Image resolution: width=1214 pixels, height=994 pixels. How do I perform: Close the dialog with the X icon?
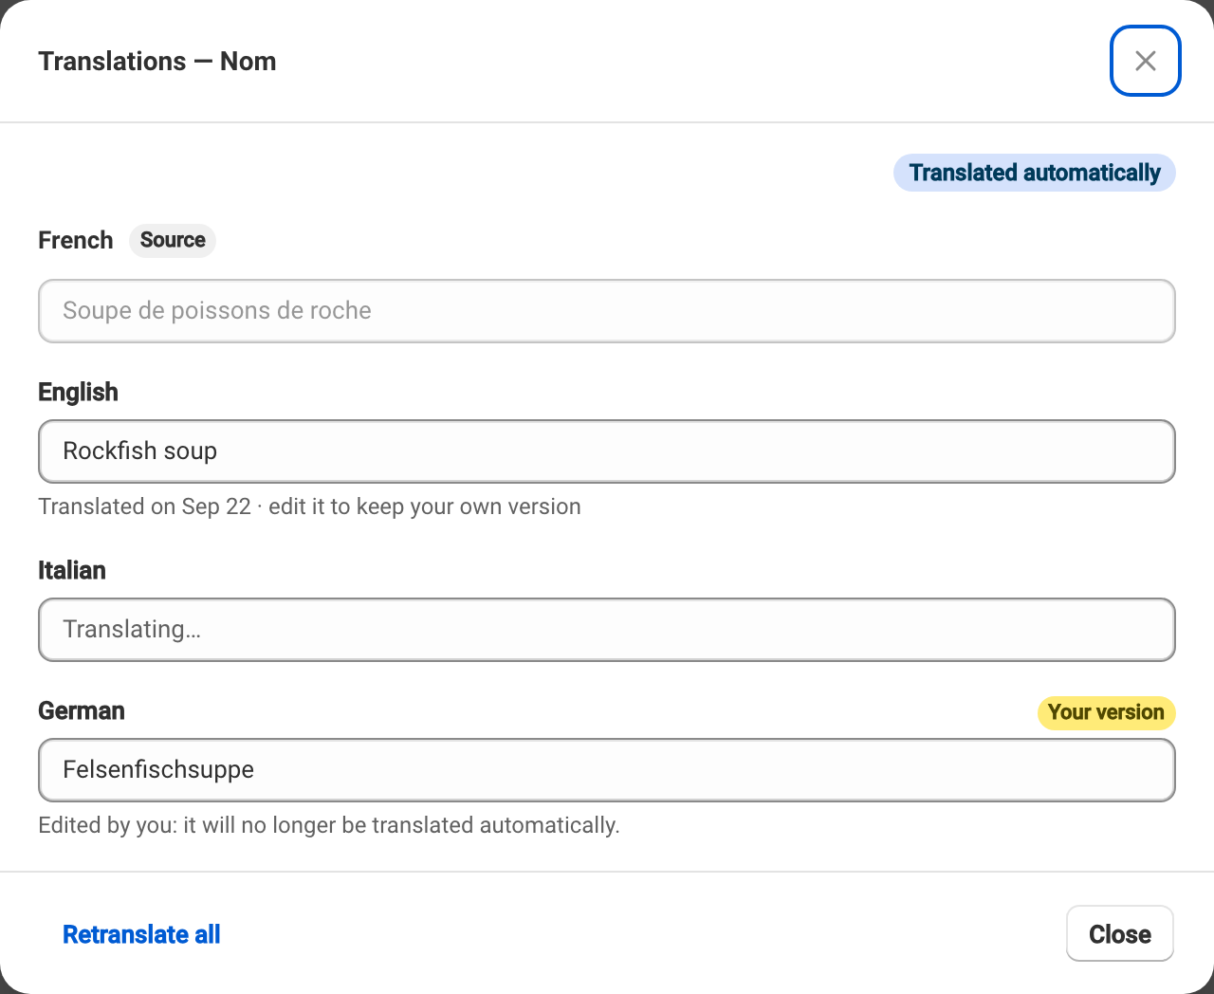click(x=1145, y=61)
